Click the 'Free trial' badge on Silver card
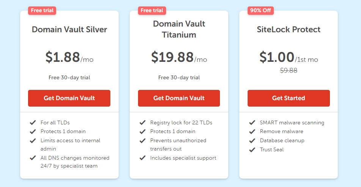The height and width of the screenshot is (187, 361). (x=42, y=10)
